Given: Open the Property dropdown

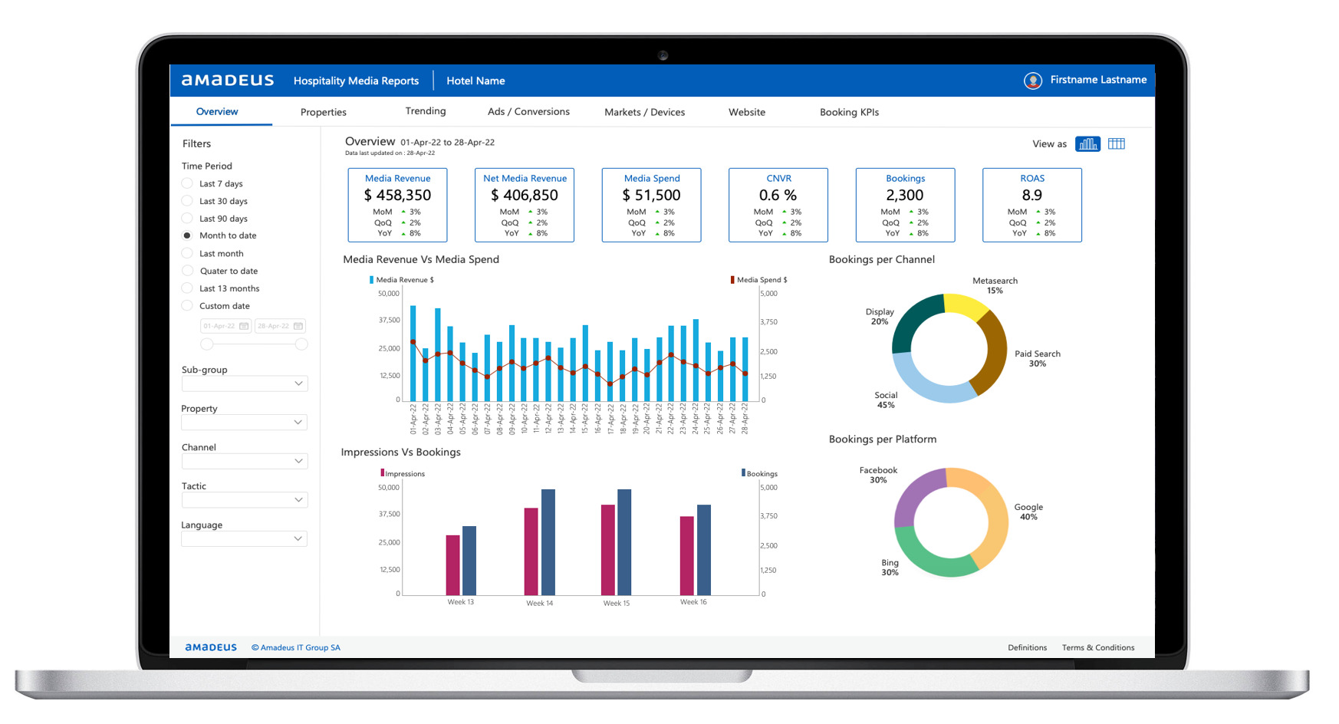Looking at the screenshot, I should click(245, 423).
